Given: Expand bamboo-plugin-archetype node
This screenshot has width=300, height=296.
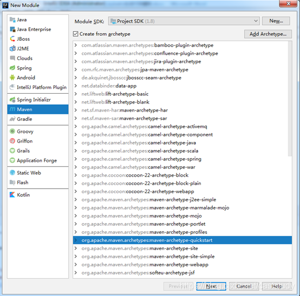Looking at the screenshot, I should tap(76, 45).
